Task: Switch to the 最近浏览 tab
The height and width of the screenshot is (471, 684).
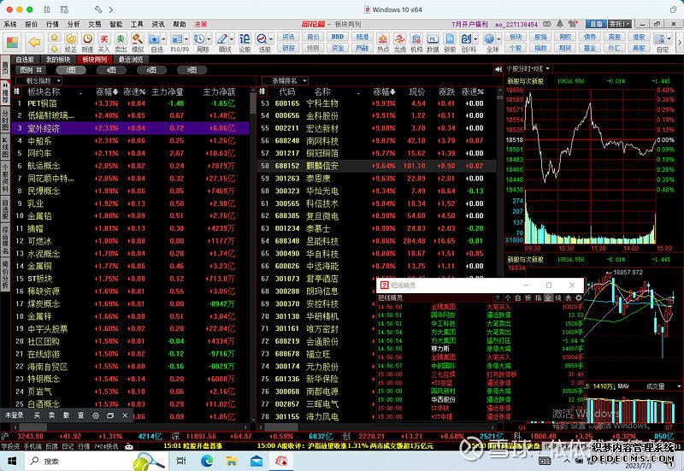Action: coord(131,59)
